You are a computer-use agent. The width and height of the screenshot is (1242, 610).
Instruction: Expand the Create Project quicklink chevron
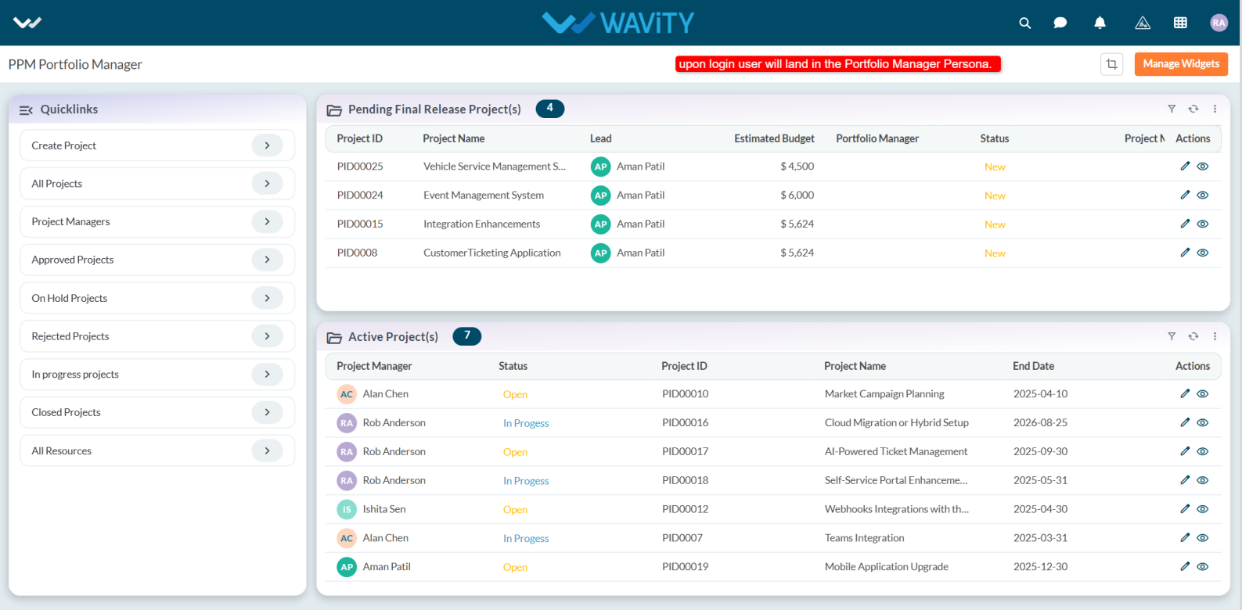pos(267,145)
